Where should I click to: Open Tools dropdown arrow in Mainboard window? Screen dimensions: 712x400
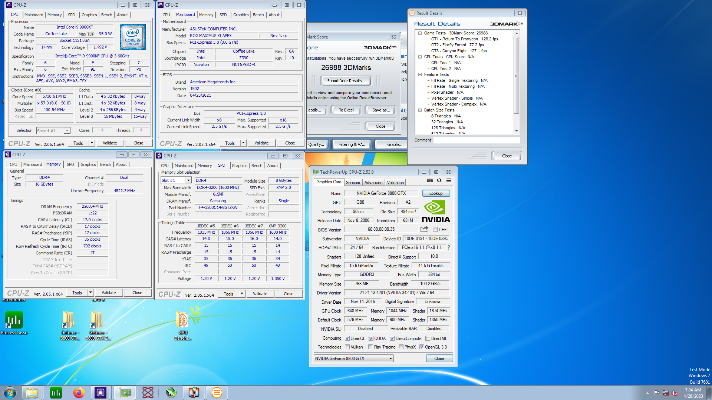[243, 143]
